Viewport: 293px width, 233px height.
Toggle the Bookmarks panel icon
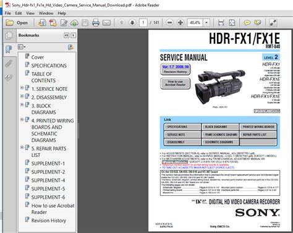(x=9, y=49)
